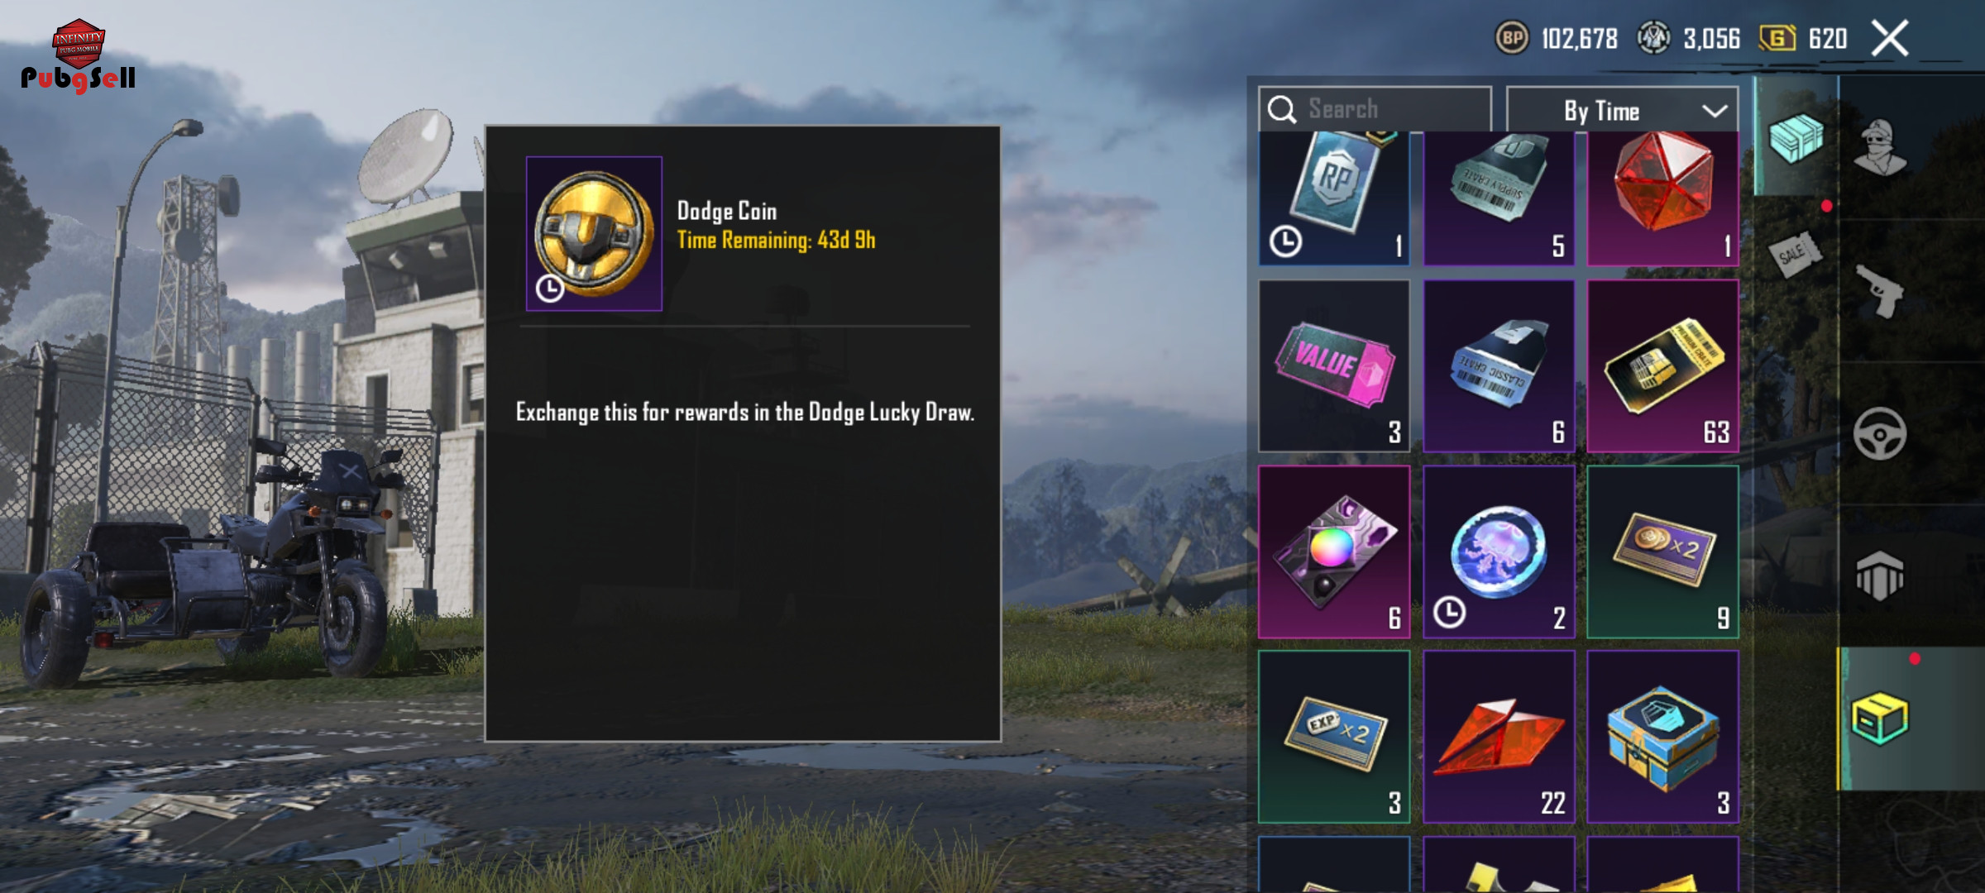The width and height of the screenshot is (1985, 893).
Task: Click the Search input field
Action: coord(1375,109)
